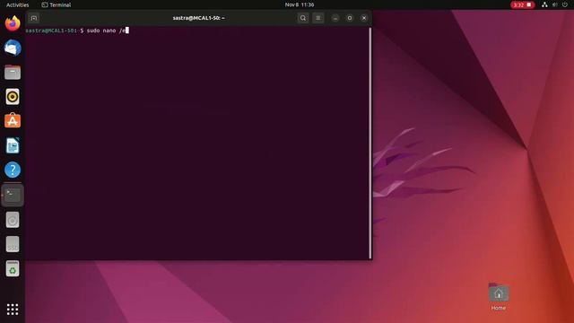Select the Home folder desktop icon
574x323 pixels.
[499, 297]
